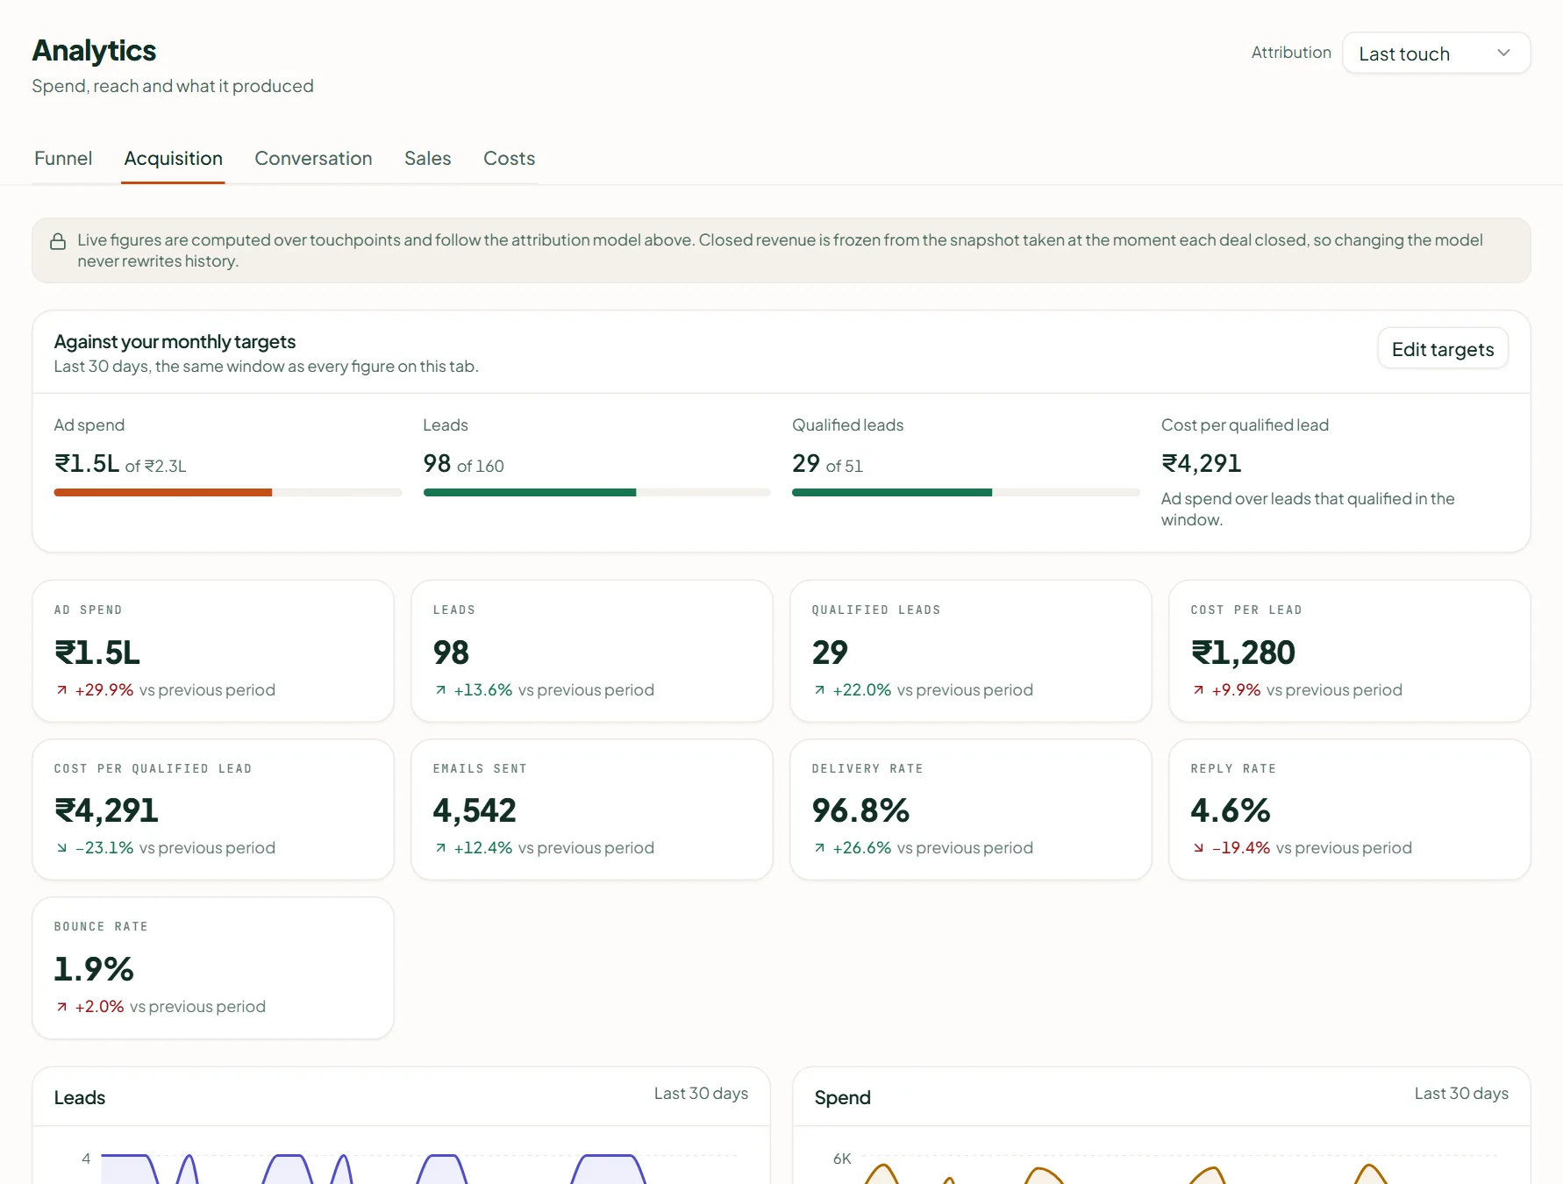Click the +29.9% change on Ad Spend card

[104, 690]
